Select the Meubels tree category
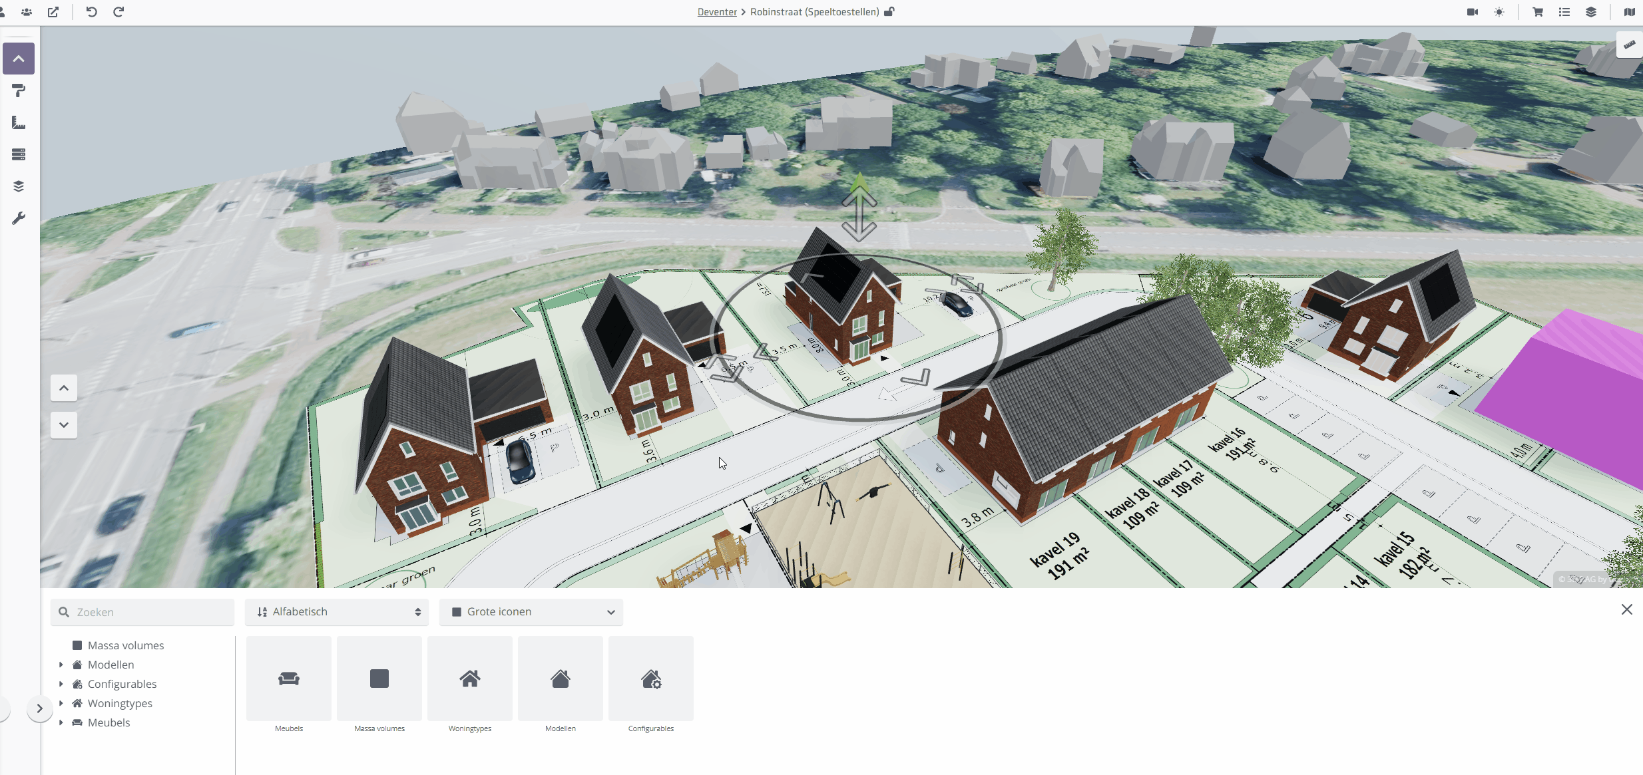1643x775 pixels. pos(108,722)
